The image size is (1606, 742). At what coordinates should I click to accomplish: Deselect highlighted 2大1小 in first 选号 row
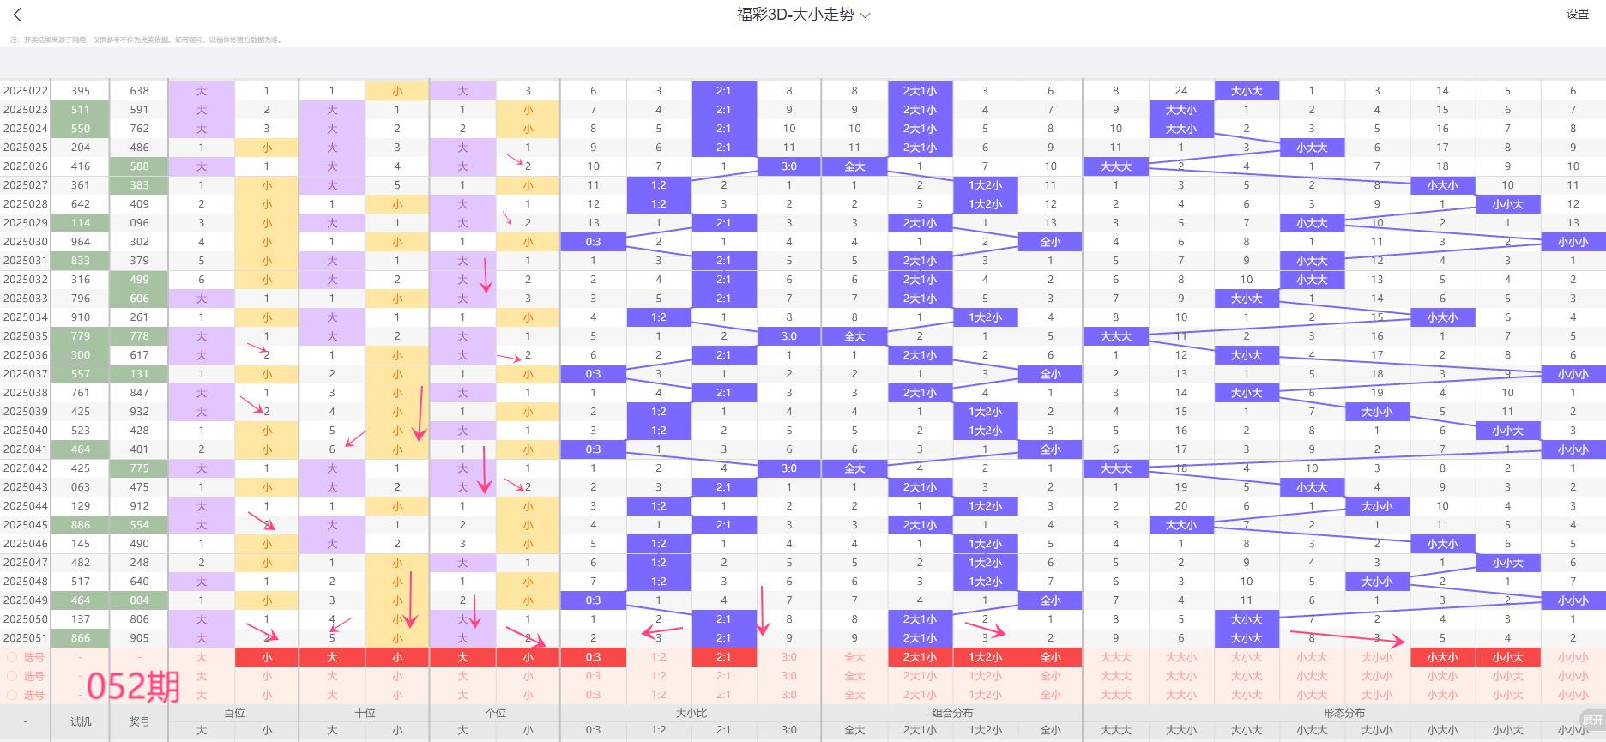tap(920, 657)
